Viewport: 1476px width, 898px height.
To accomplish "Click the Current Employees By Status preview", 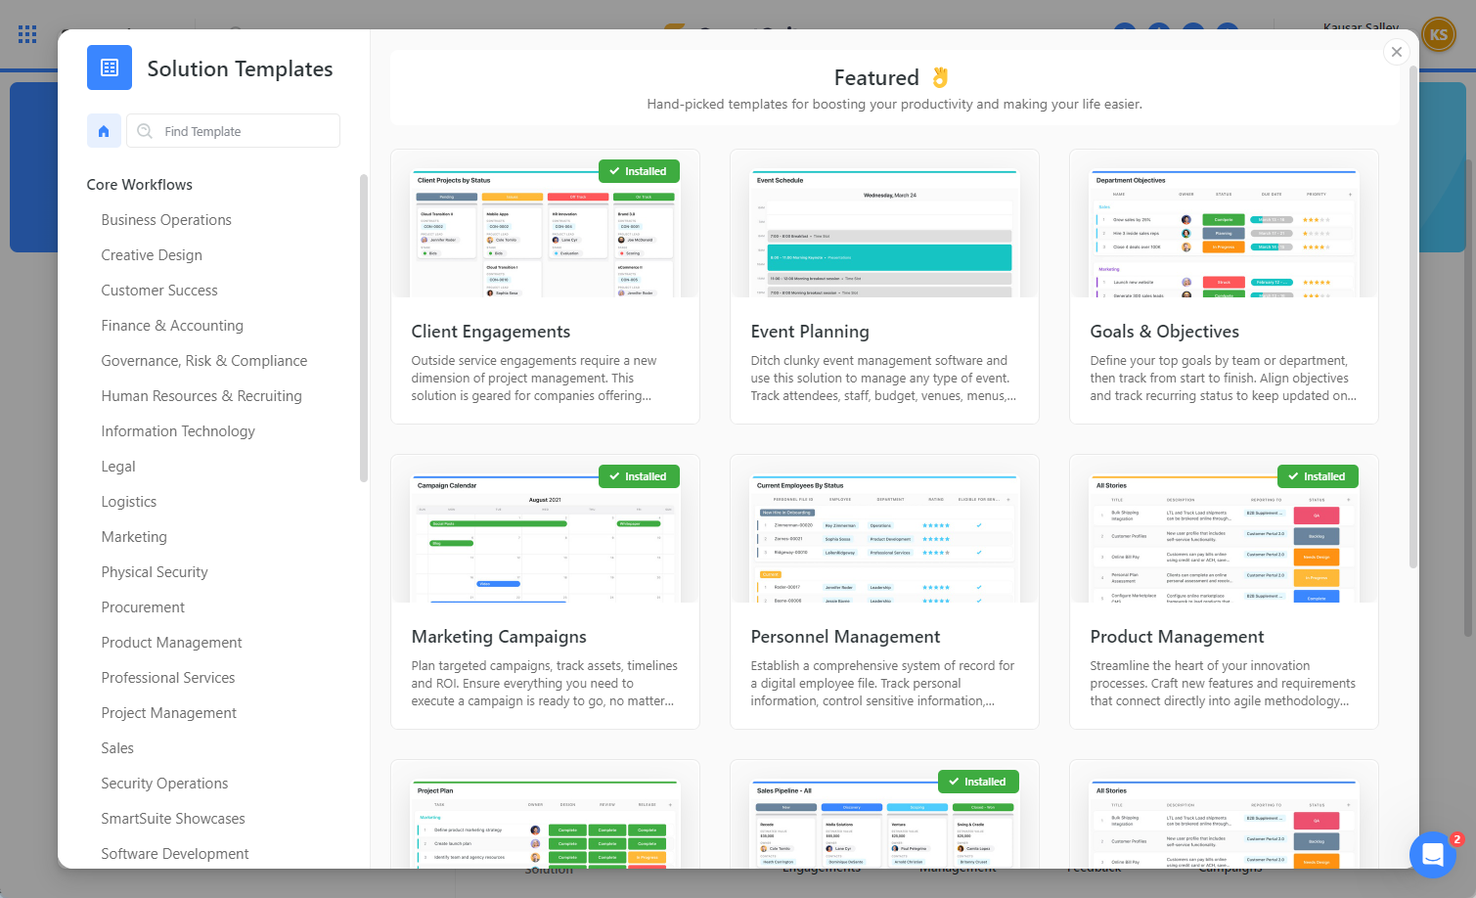I will click(x=884, y=539).
